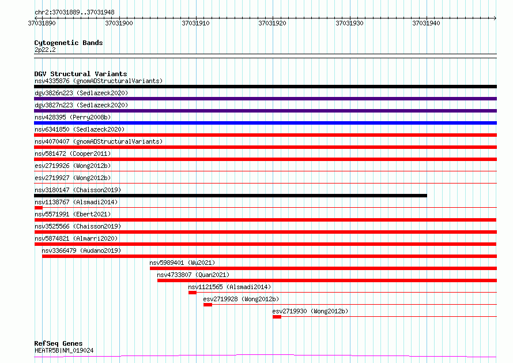The image size is (513, 363).
Task: Click the nsv5989401 Wu2021 variant label
Action: point(182,263)
